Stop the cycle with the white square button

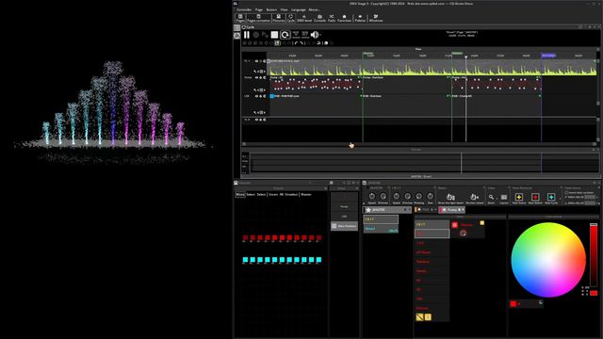point(274,35)
